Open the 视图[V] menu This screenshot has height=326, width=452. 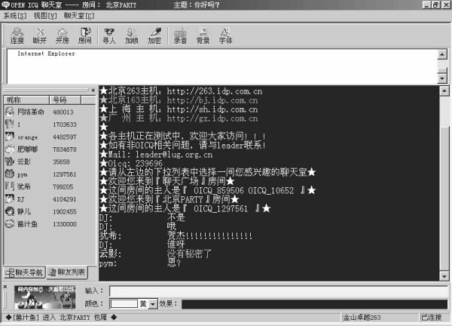point(45,16)
